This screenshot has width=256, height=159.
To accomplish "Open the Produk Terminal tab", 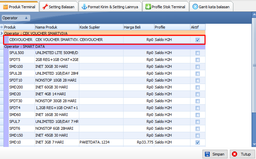I will pyautogui.click(x=20, y=7).
